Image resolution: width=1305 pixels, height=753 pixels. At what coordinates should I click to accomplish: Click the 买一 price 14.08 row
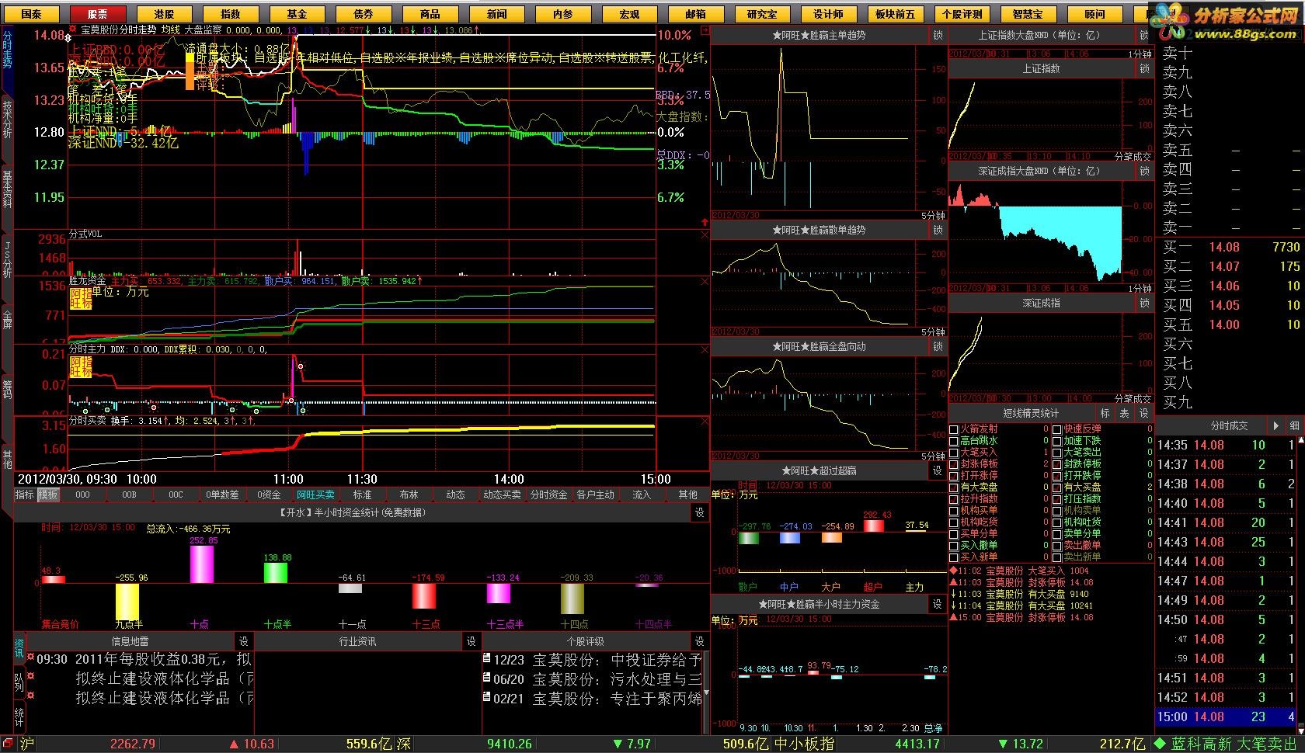pyautogui.click(x=1231, y=247)
